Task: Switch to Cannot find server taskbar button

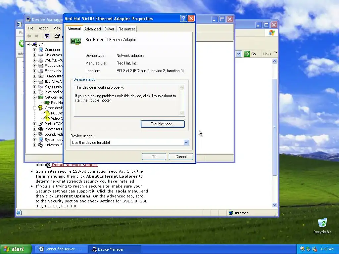Action: click(x=61, y=249)
